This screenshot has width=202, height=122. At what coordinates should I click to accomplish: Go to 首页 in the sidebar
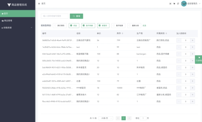[x=18, y=14]
